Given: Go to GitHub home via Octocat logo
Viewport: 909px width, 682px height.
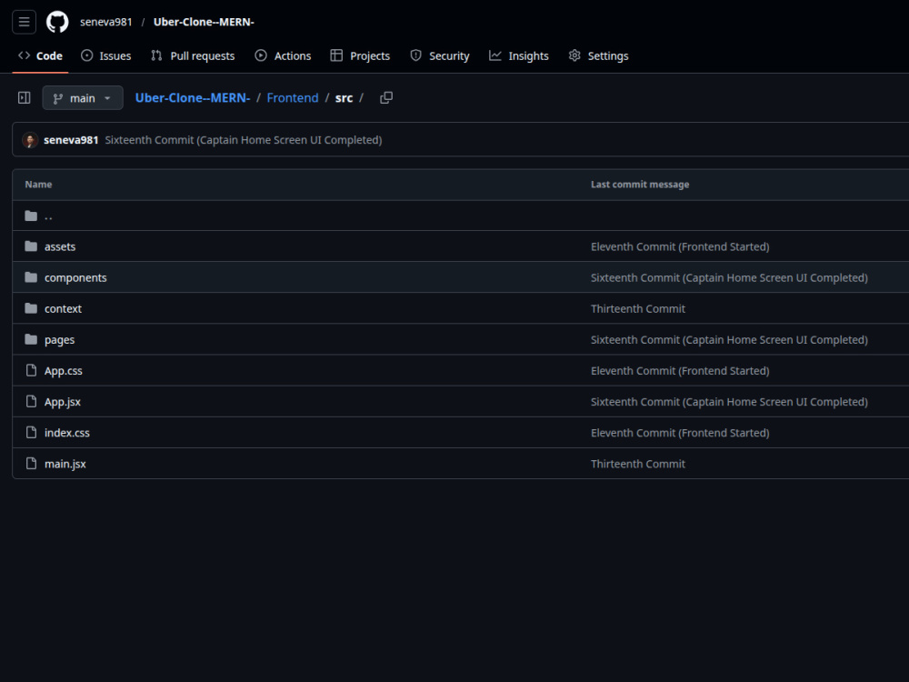Looking at the screenshot, I should 57,22.
